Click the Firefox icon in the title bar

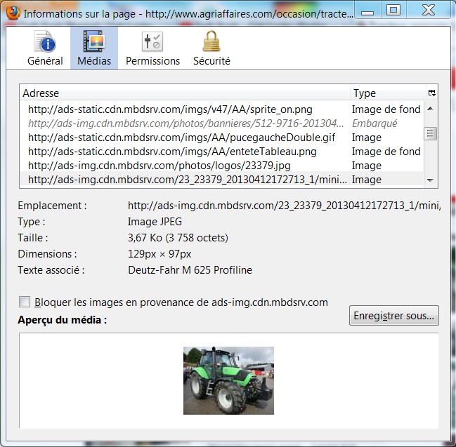tap(13, 13)
